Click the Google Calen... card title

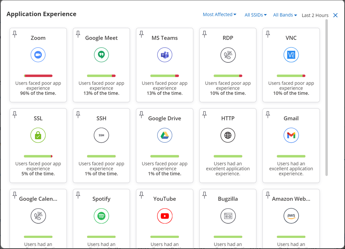[38, 199]
